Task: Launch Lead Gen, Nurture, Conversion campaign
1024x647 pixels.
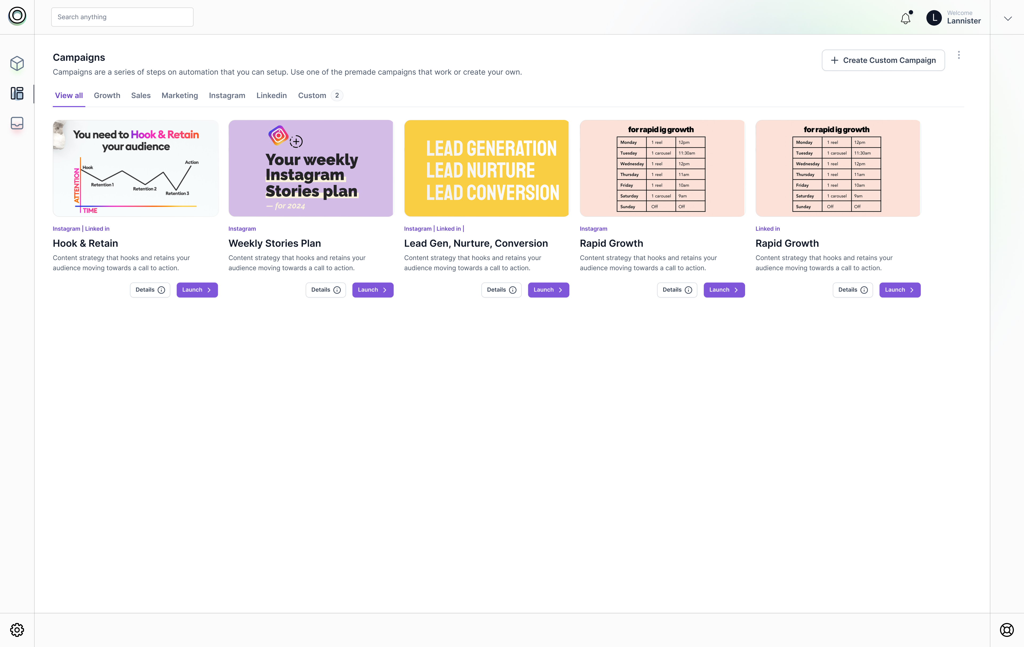Action: [x=548, y=290]
